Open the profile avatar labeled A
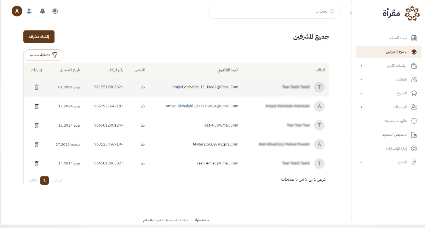Viewport: 425px width, 228px height. point(17,11)
